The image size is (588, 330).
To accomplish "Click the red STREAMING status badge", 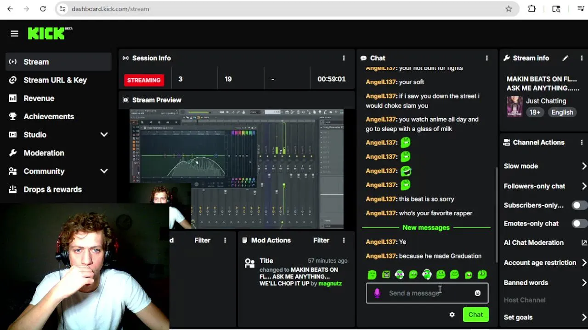I will pos(144,80).
